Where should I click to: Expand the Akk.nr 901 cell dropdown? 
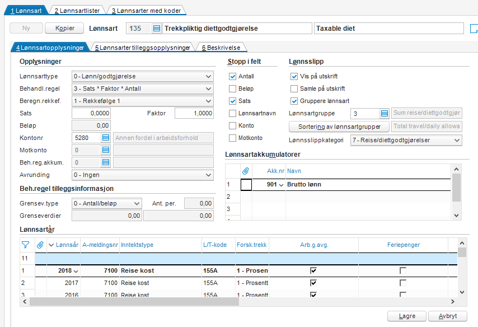[x=281, y=185]
